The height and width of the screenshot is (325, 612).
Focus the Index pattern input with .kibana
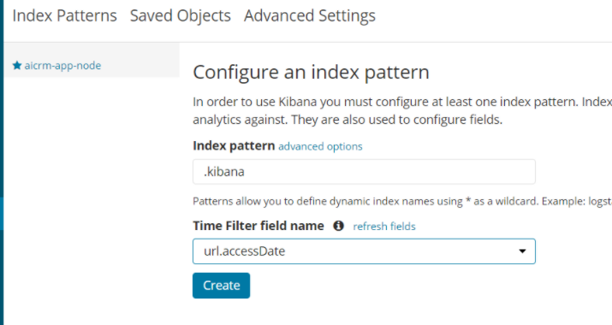[x=364, y=172]
